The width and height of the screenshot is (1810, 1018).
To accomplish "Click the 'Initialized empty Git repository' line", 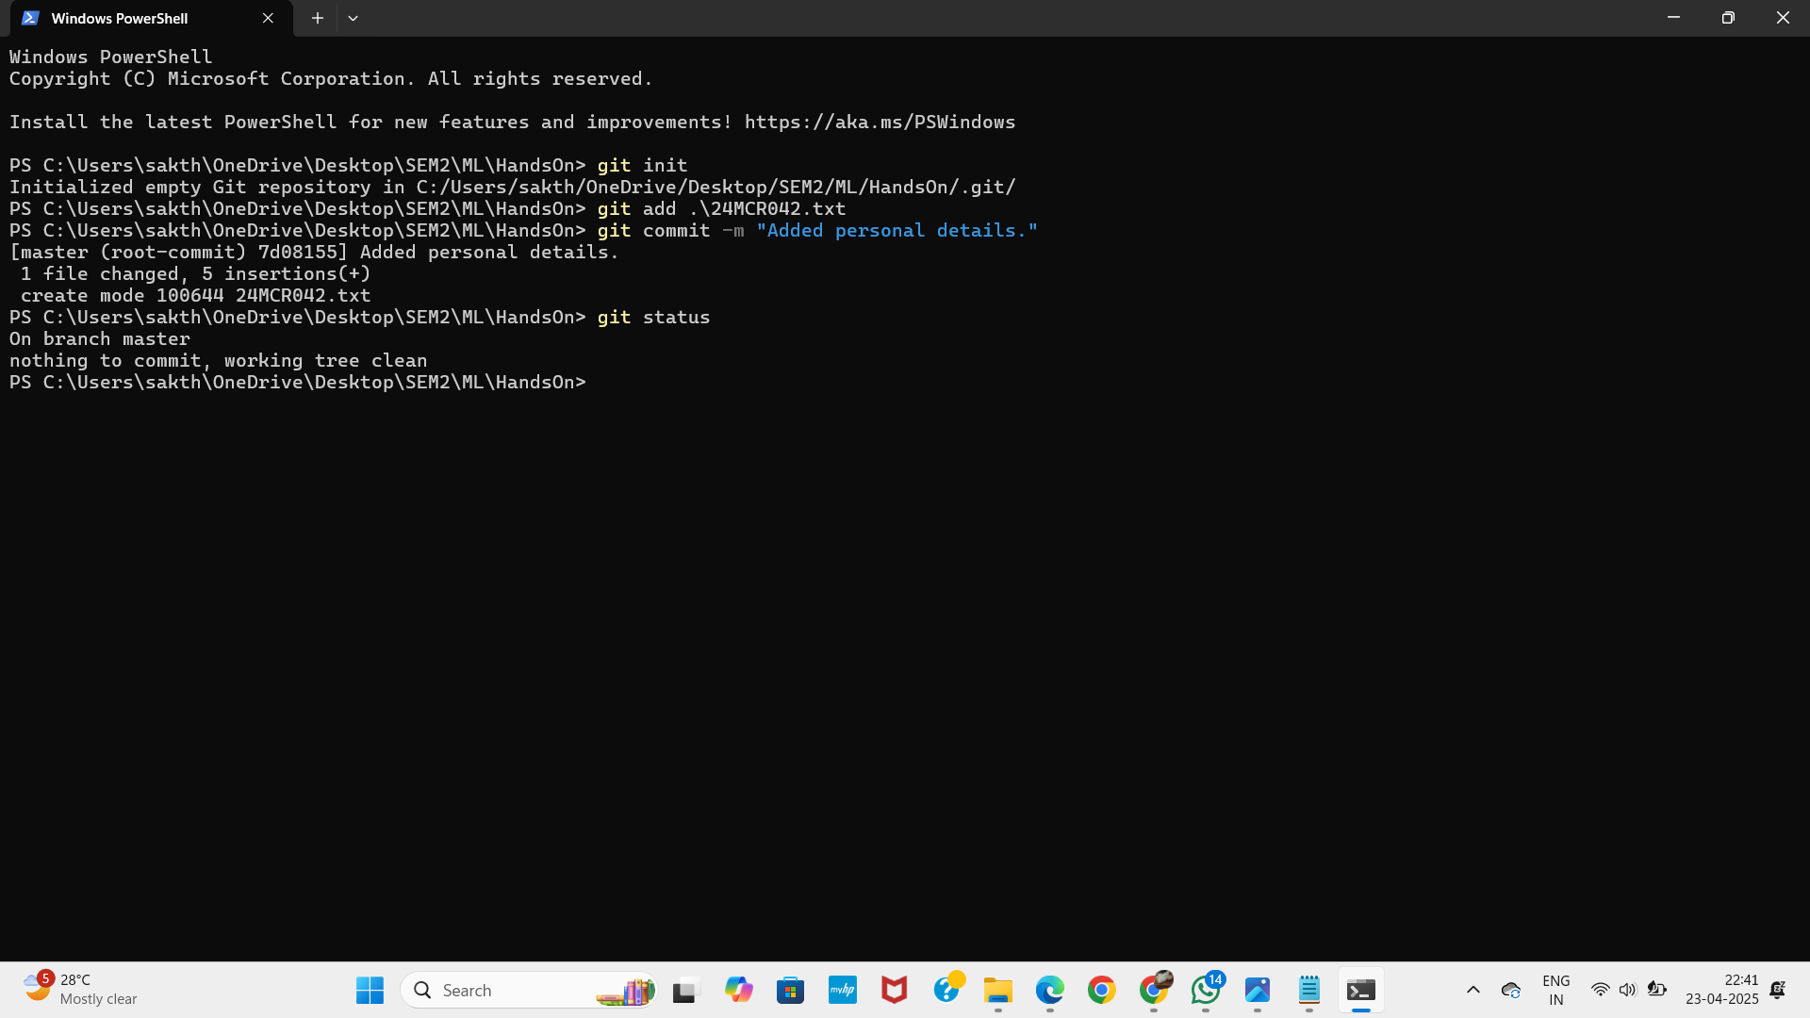I will tap(513, 187).
